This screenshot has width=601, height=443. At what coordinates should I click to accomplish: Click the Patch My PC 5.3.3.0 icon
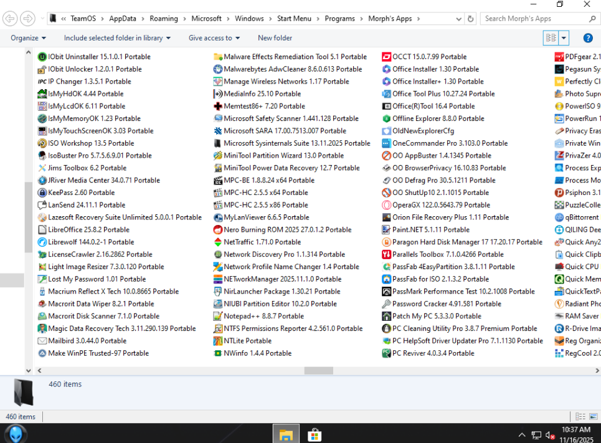click(386, 316)
